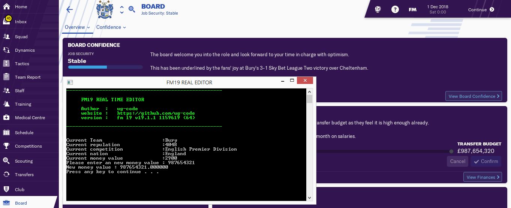Image resolution: width=511 pixels, height=208 pixels.
Task: Go back with the left arrow
Action: pos(69,10)
